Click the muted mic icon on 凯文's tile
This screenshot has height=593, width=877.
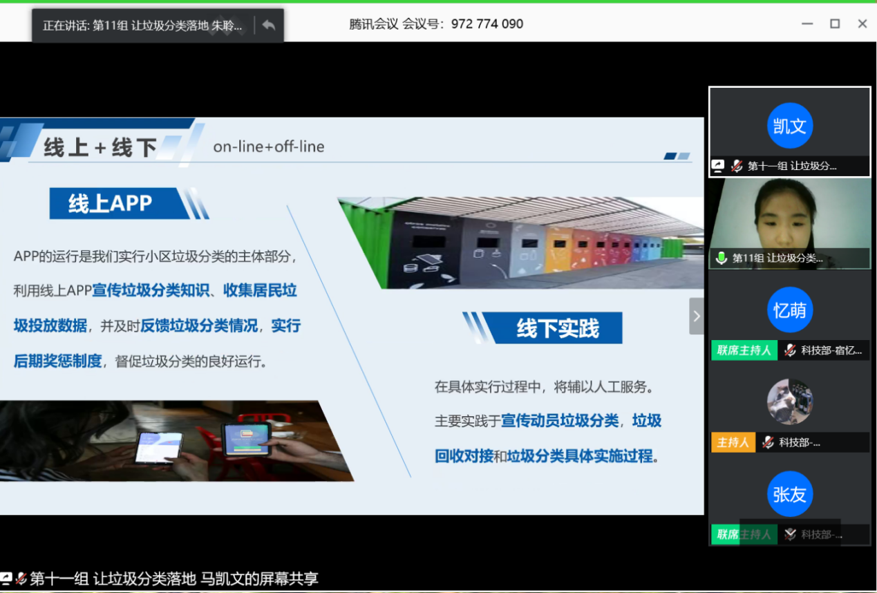tap(737, 166)
